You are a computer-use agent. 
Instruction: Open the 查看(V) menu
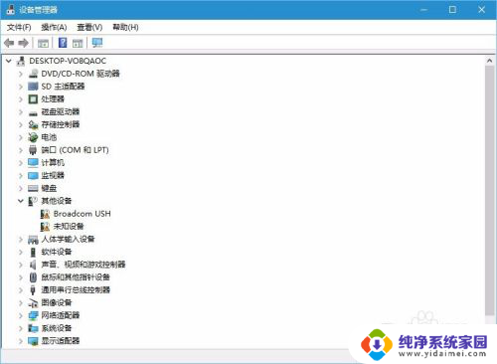click(x=89, y=27)
